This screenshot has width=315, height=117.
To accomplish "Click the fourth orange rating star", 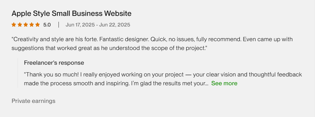I will (x=32, y=25).
